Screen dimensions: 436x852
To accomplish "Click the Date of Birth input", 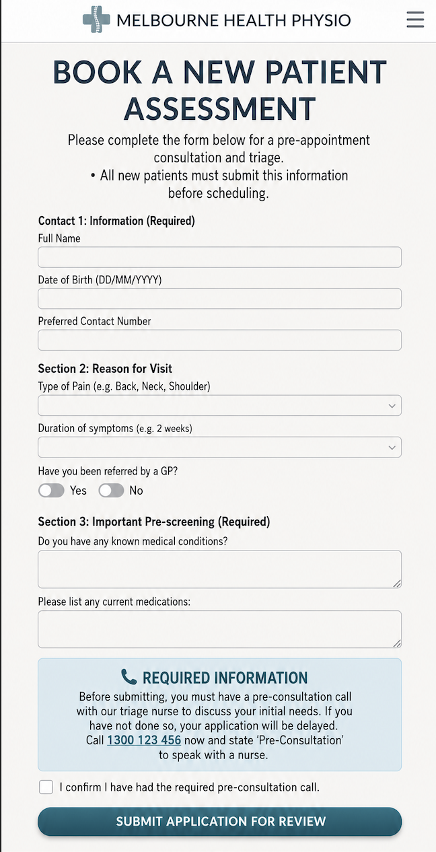I will point(220,299).
